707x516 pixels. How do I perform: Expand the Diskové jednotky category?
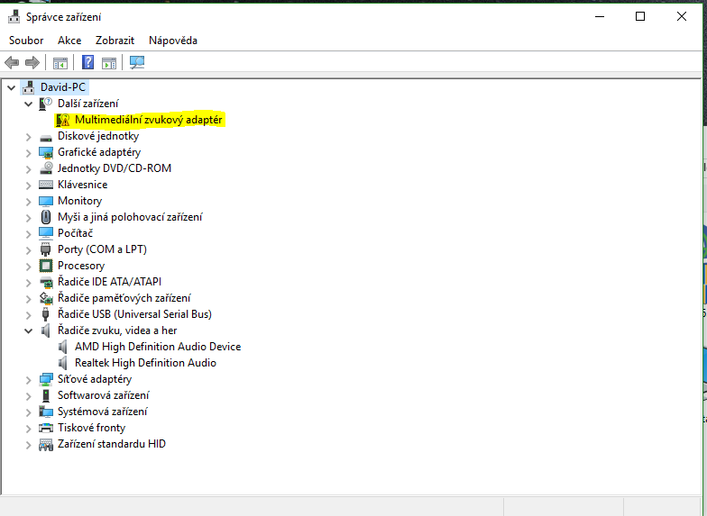click(29, 137)
